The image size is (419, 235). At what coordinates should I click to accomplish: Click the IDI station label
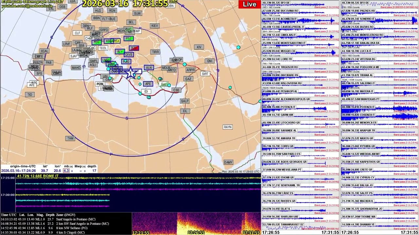coord(146,92)
